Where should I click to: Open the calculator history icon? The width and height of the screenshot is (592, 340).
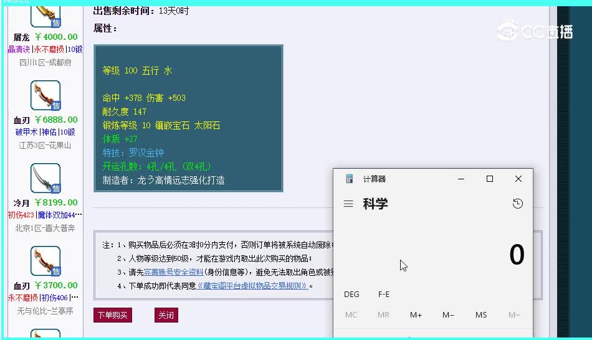tap(518, 204)
